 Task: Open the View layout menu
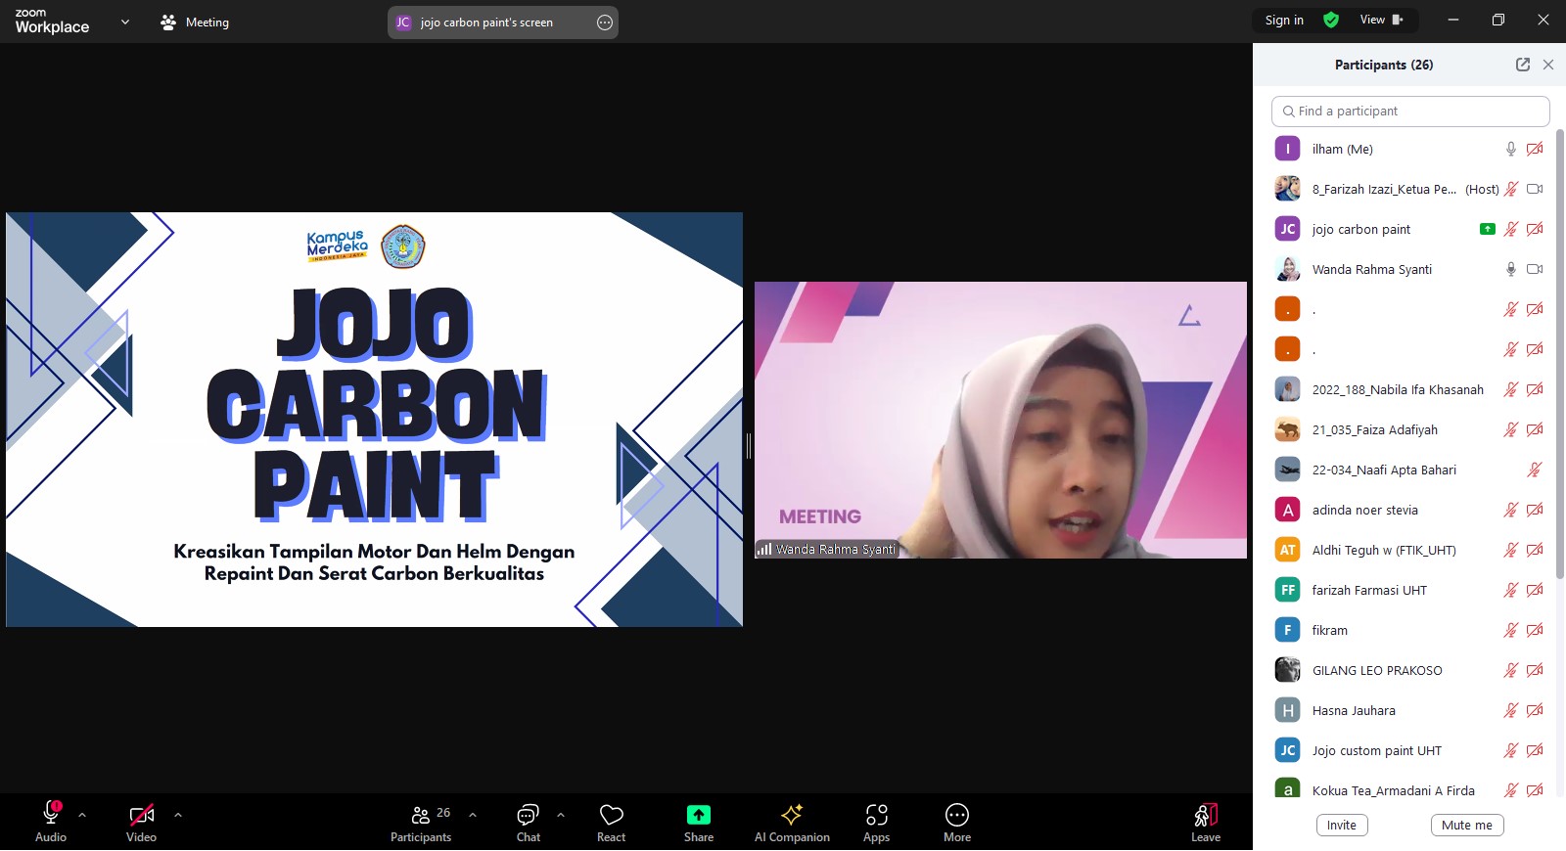coord(1381,20)
